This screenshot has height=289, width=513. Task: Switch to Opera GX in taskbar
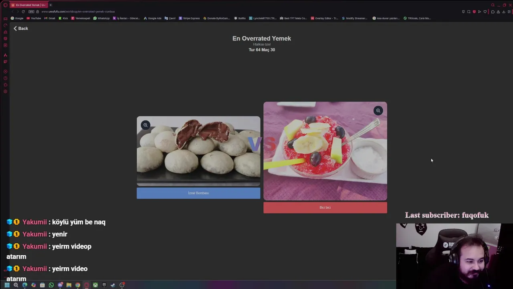[87, 285]
